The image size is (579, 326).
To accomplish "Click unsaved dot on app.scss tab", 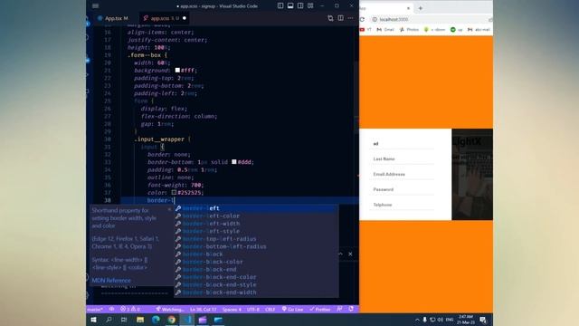I will [185, 18].
